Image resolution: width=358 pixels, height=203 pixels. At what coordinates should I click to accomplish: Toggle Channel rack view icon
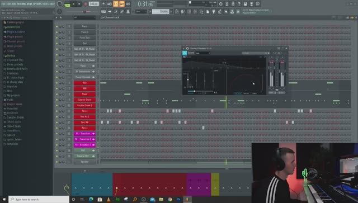click(189, 11)
